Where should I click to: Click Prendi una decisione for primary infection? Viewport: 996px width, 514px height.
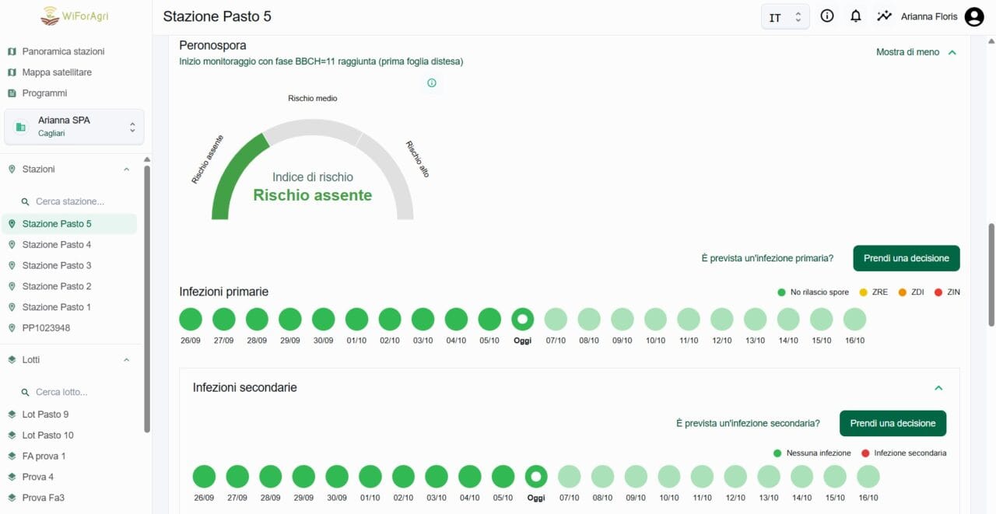coord(906,258)
